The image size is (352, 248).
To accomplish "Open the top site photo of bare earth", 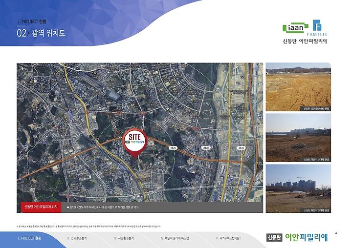I will tap(298, 87).
